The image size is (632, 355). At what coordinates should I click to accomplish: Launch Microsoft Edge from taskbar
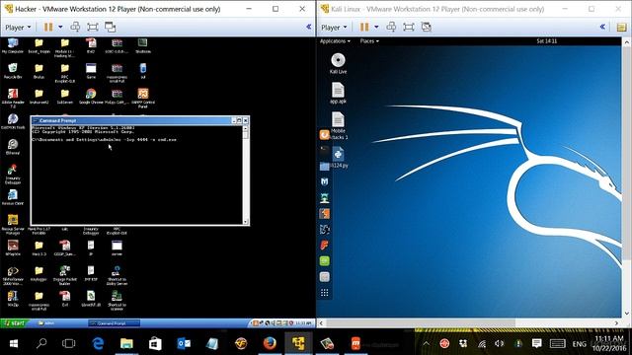[98, 343]
